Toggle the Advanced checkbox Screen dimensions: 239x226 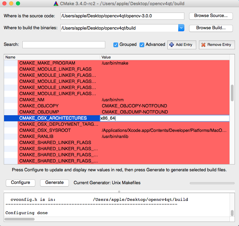click(142, 45)
